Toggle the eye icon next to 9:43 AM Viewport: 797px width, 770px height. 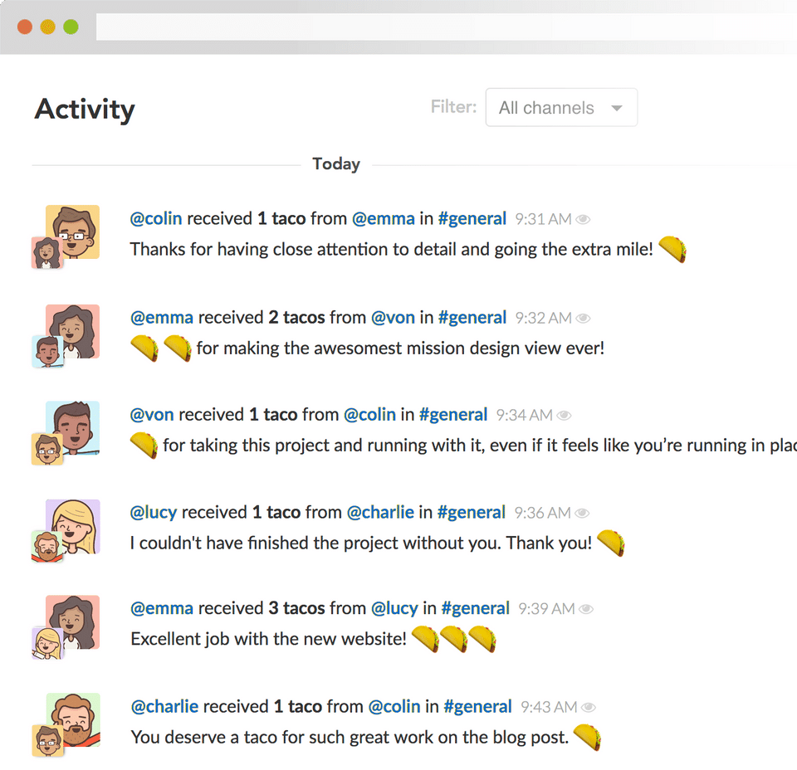(x=588, y=707)
